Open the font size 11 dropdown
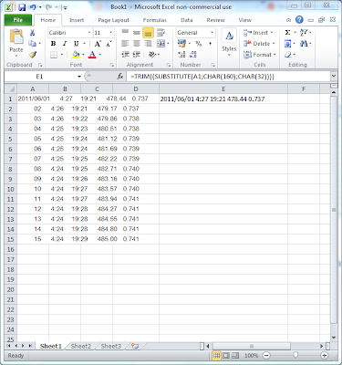Screen dimensions: 342x365 (110, 33)
